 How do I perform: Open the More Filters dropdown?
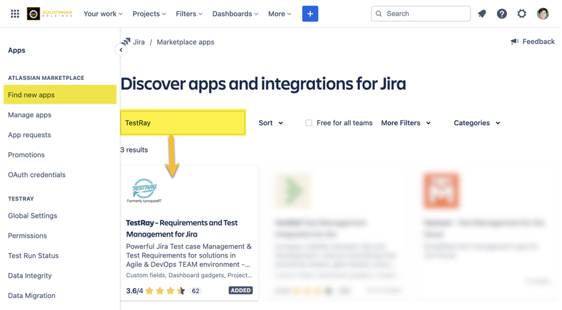[406, 123]
